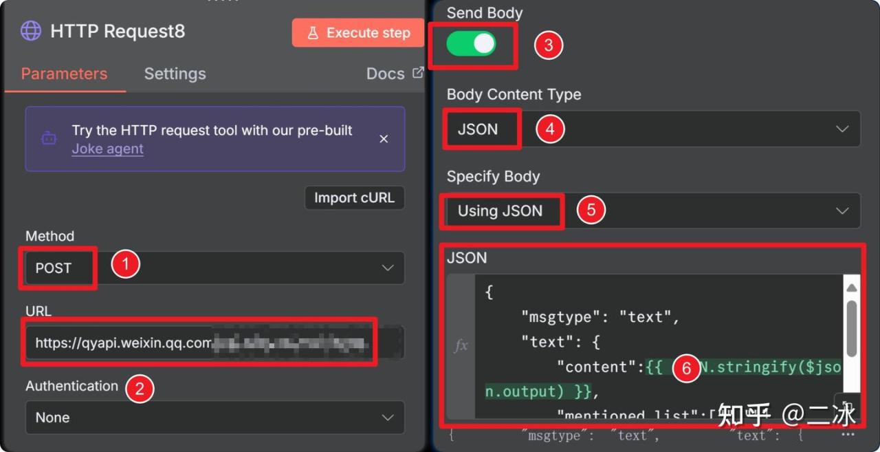Click the ellipsis icon below the JSON editor
This screenshot has width=880, height=452.
848,435
